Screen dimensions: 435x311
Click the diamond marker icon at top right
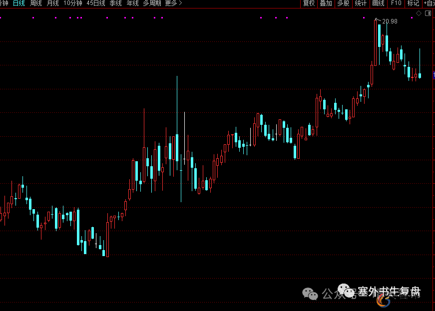pyautogui.click(x=419, y=13)
